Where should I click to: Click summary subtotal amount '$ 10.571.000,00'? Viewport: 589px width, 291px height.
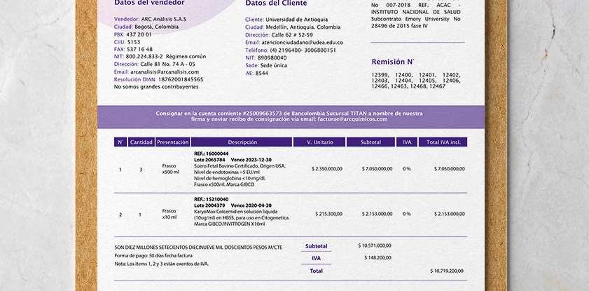click(375, 245)
